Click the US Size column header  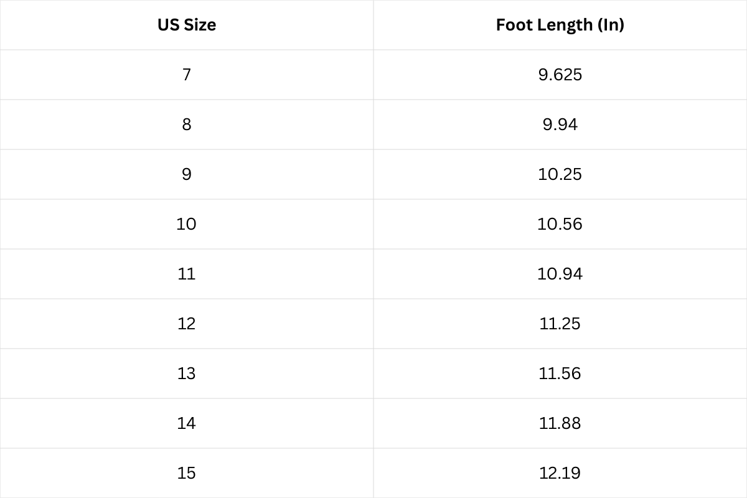point(187,25)
